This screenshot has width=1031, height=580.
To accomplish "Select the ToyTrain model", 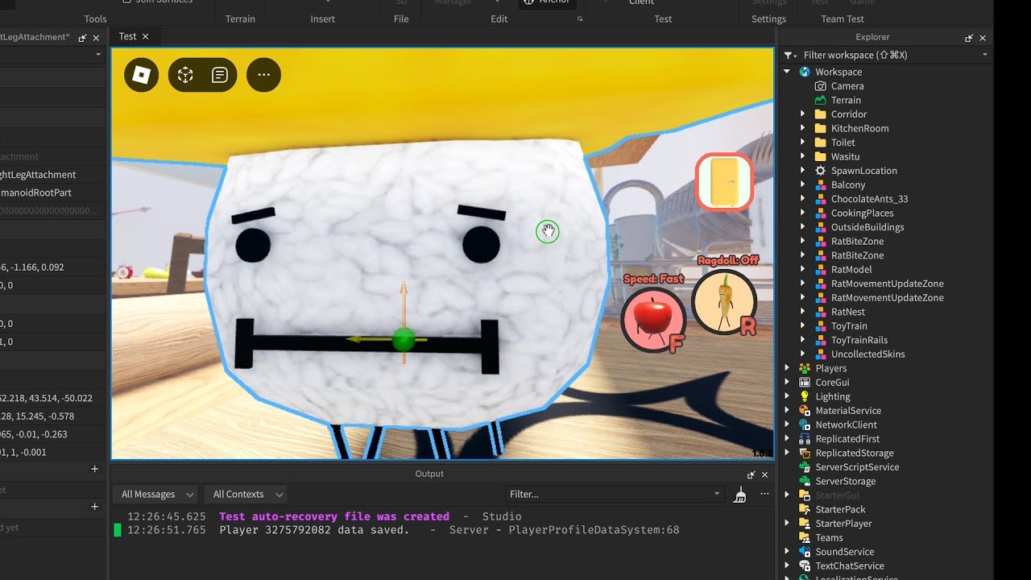I will pos(849,325).
